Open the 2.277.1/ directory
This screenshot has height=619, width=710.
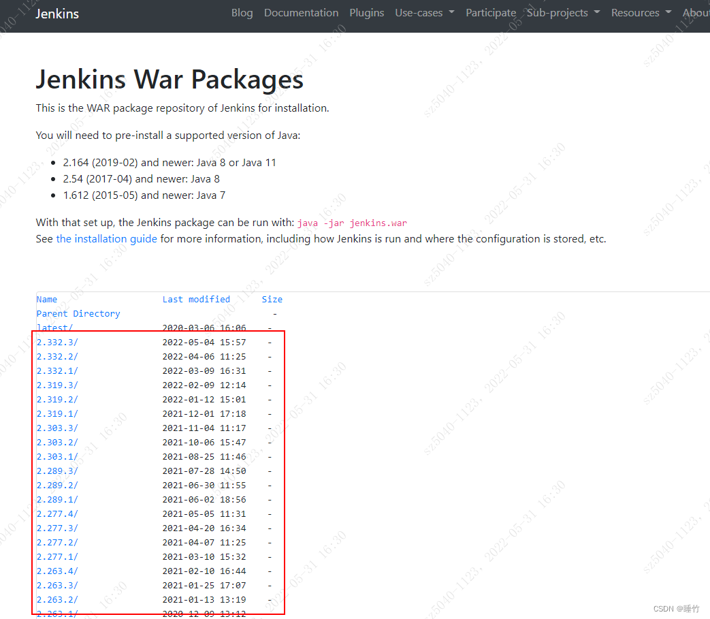pos(57,557)
